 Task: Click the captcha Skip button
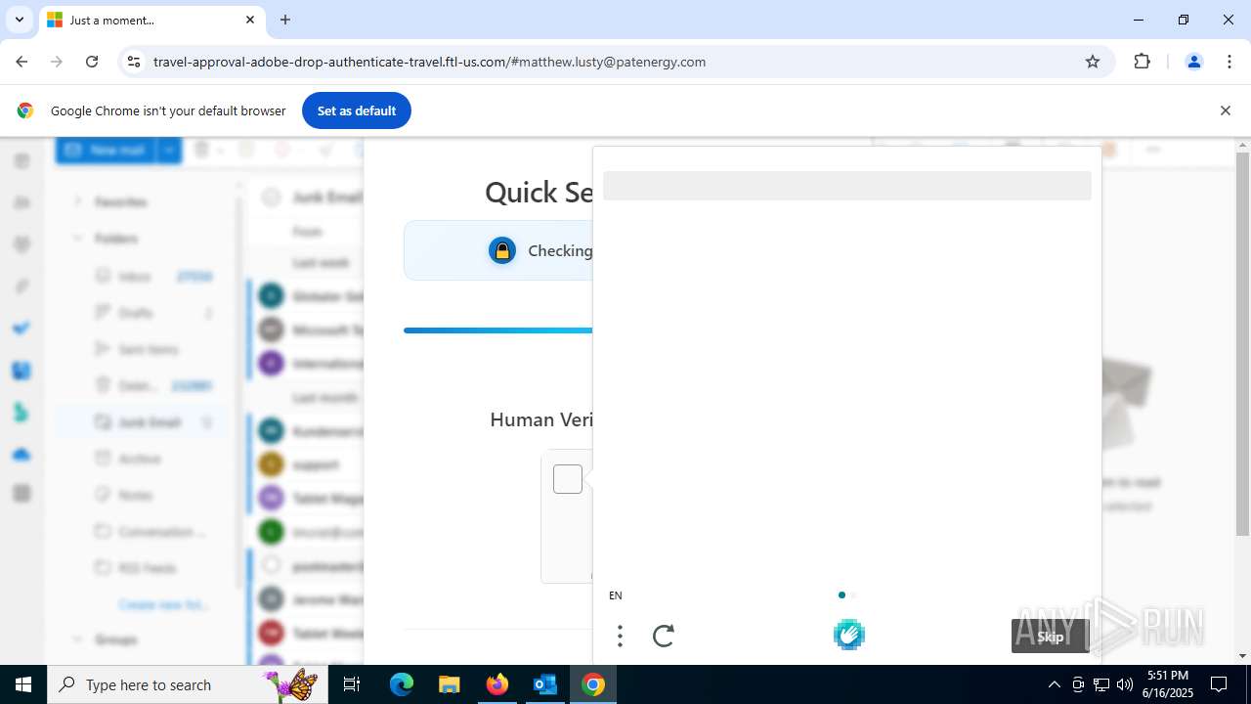(1050, 637)
